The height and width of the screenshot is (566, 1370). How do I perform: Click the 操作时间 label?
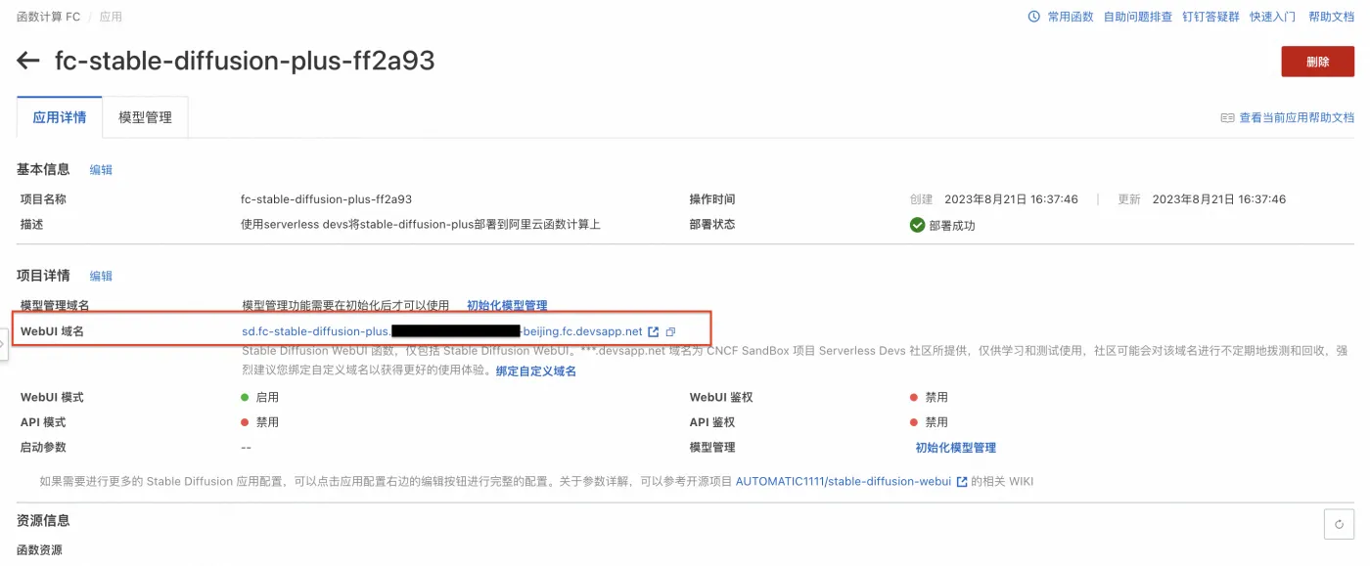point(712,199)
